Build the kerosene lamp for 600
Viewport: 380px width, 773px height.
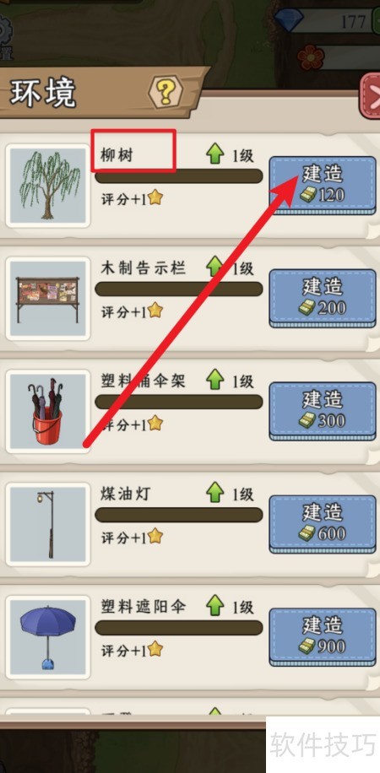(x=323, y=523)
